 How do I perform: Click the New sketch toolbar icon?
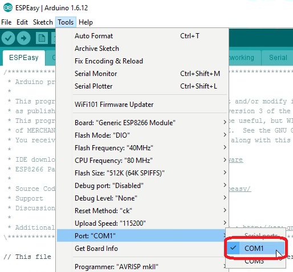click(42, 38)
